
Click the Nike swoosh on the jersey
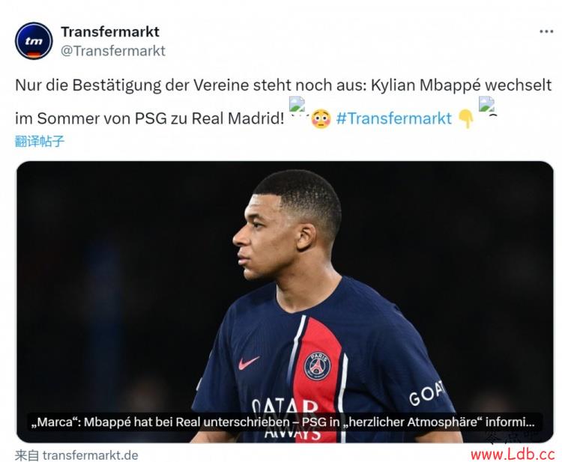pyautogui.click(x=249, y=362)
